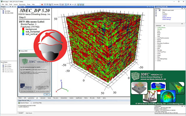Click the blue plus tool icon
This screenshot has width=186, height=116.
(x=70, y=5)
